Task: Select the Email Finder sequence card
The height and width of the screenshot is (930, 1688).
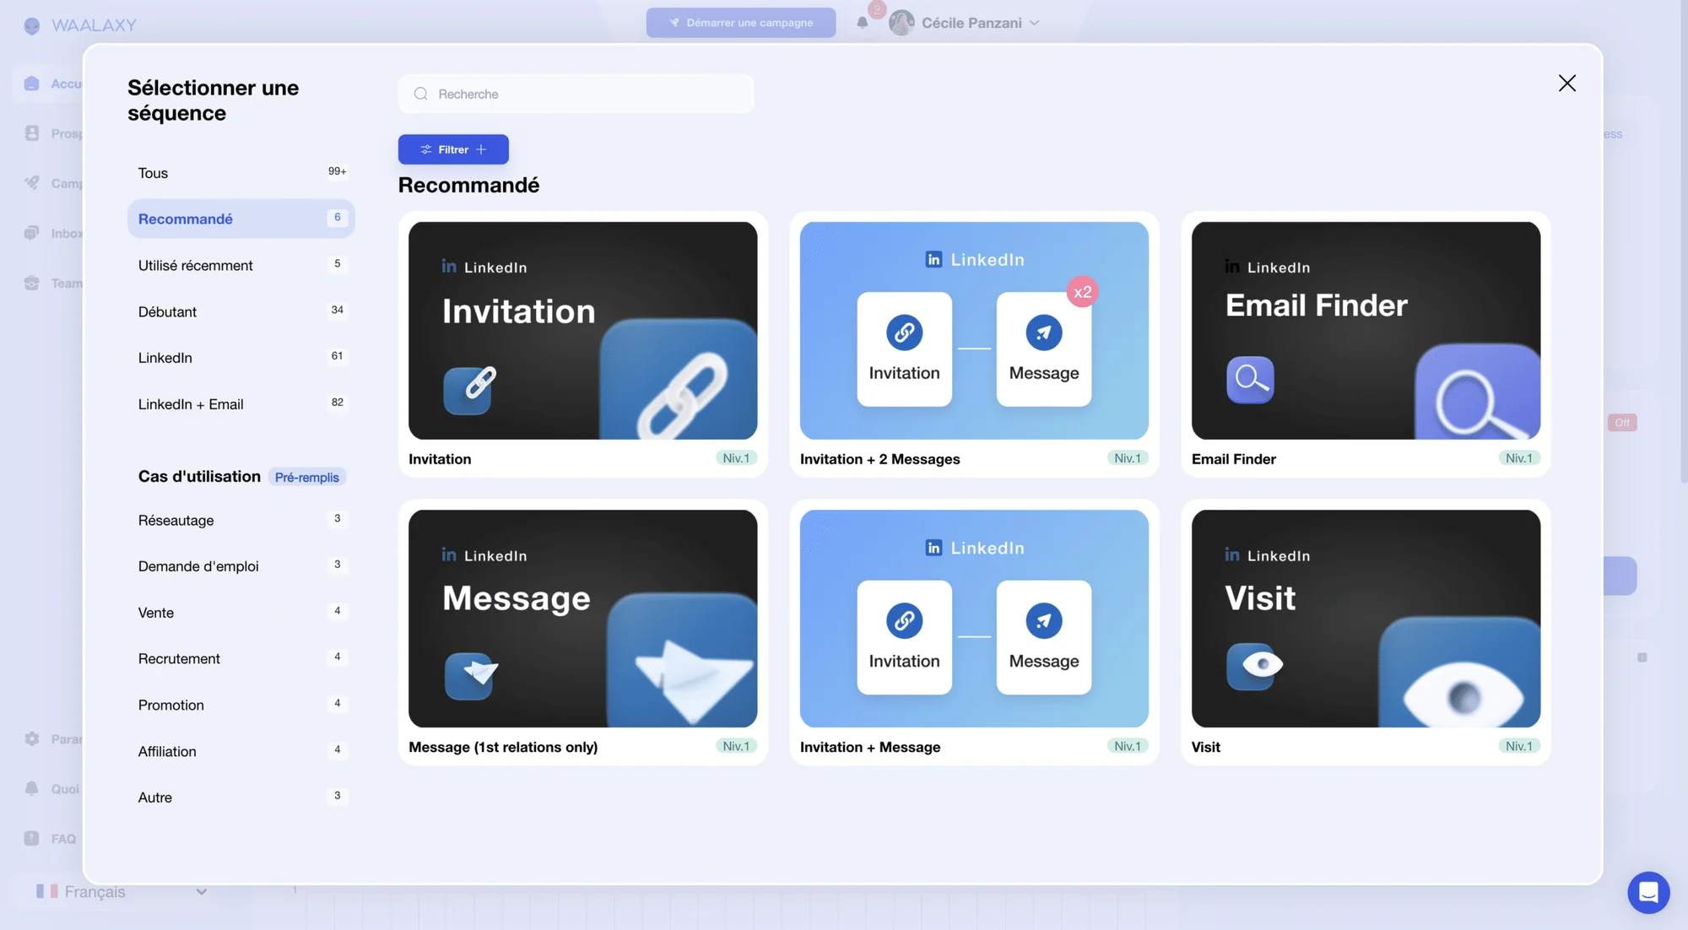Action: coord(1366,344)
